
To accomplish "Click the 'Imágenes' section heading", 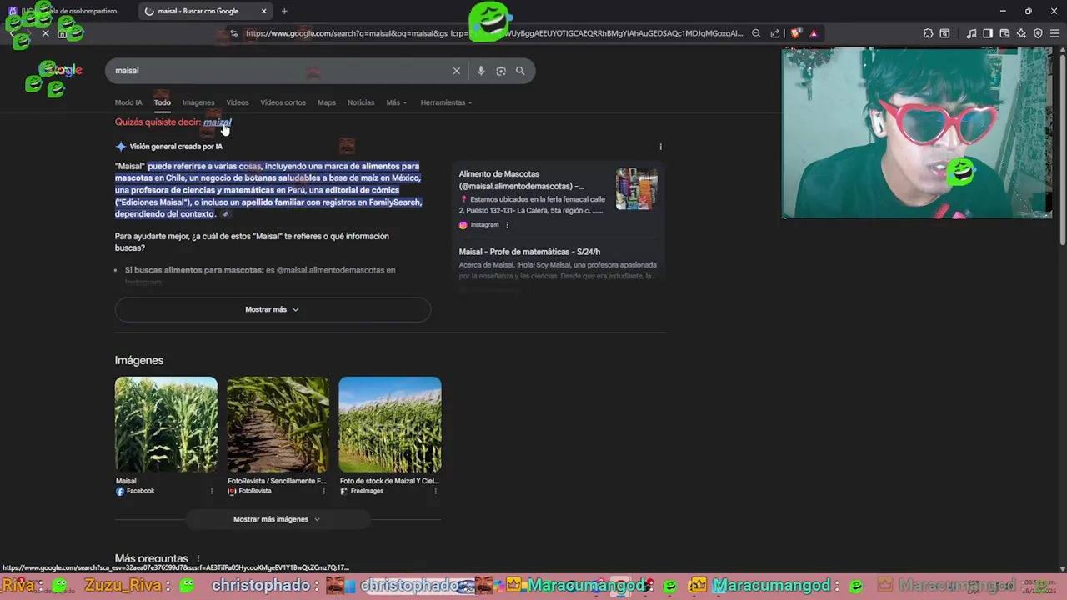I will 139,360.
